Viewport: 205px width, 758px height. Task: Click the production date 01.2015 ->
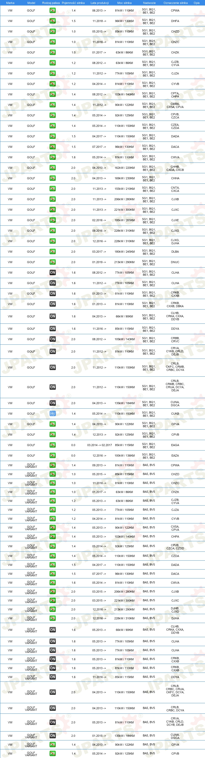[x=99, y=736]
